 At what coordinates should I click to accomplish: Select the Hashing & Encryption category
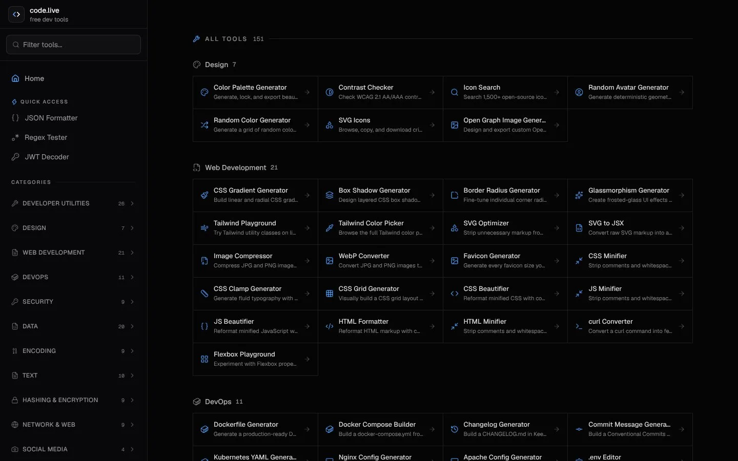73,400
